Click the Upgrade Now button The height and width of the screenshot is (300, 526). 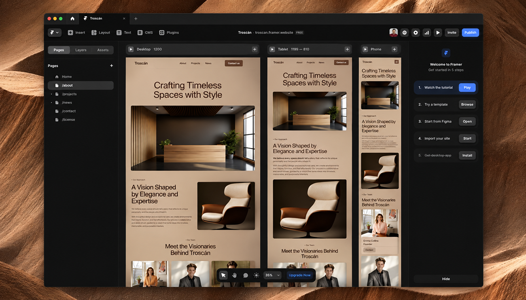299,275
